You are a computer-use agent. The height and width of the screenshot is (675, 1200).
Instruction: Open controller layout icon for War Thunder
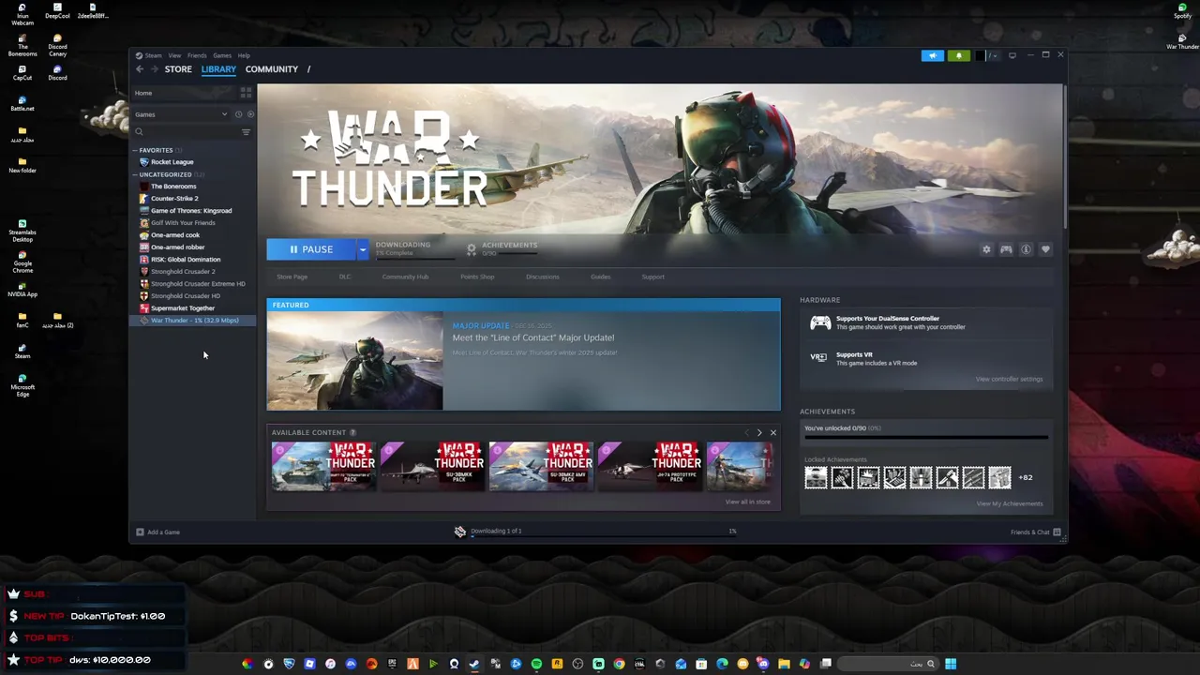[x=1006, y=249]
